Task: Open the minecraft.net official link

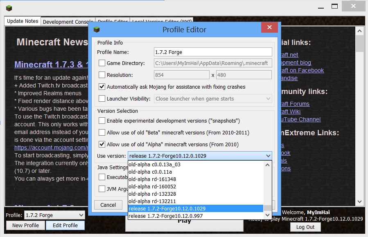Action: click(x=290, y=55)
